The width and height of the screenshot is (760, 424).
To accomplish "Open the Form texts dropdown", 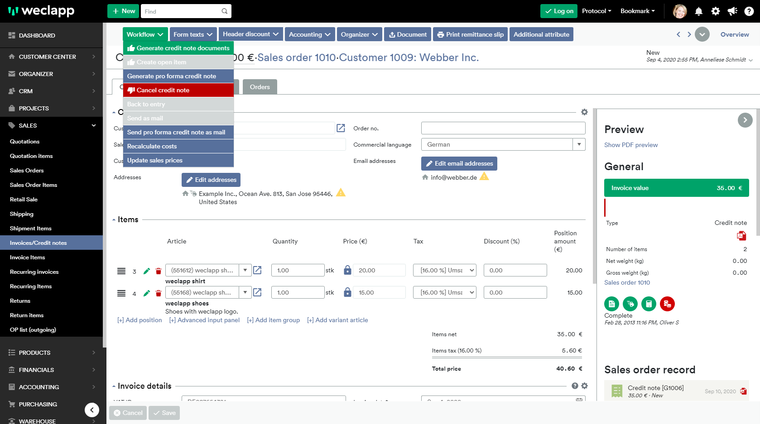I will (x=193, y=34).
